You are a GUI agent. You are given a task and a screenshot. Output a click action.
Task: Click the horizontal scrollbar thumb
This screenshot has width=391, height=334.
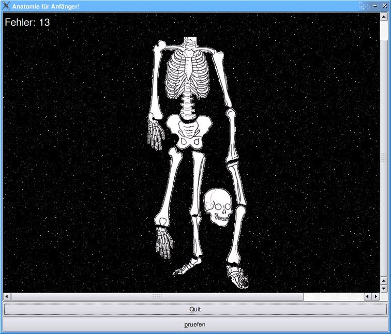tap(157, 297)
